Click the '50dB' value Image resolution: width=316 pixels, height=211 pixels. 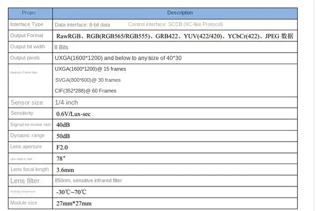pyautogui.click(x=63, y=136)
